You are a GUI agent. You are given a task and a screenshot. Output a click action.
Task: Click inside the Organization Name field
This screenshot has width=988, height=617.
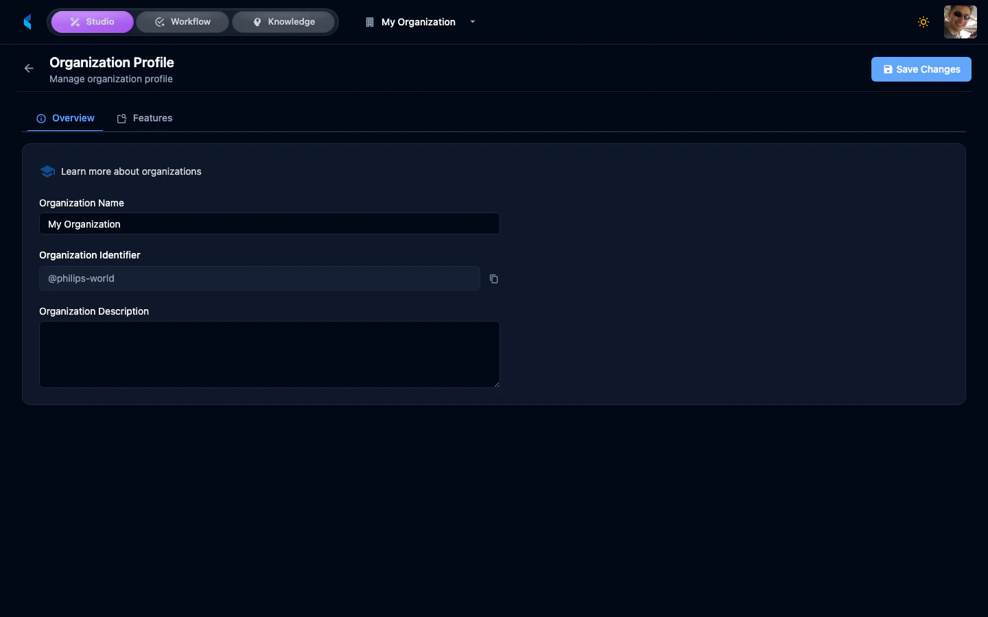click(269, 223)
